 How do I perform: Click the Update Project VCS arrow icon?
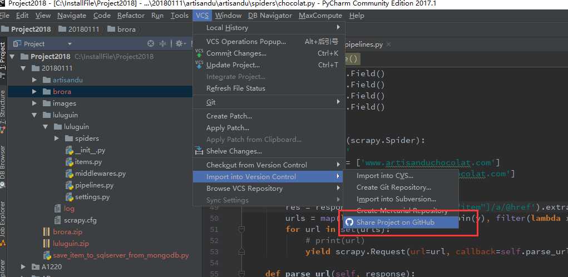[x=199, y=65]
